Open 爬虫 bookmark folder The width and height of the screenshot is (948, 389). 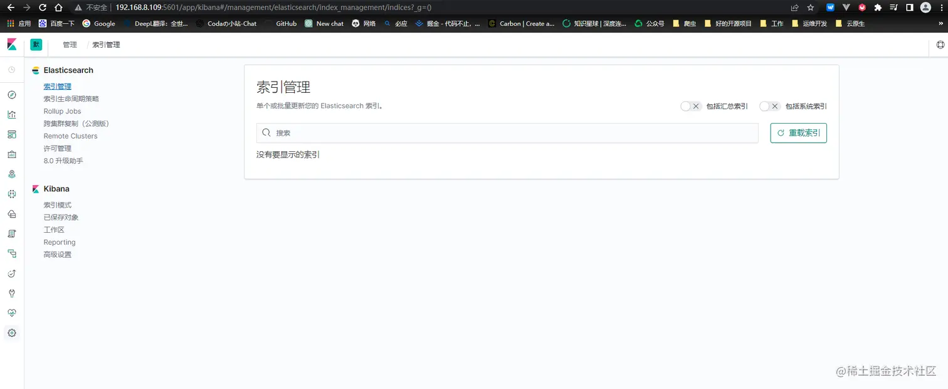684,23
